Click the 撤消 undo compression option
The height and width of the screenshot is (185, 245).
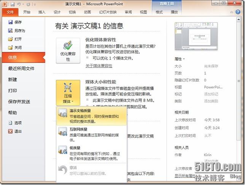click(91, 171)
